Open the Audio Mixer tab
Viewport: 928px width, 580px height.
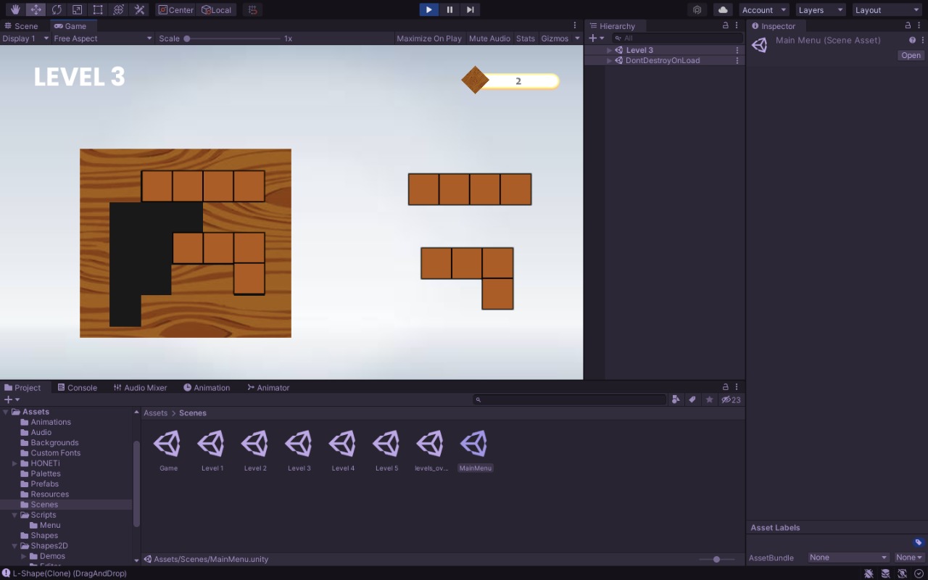[140, 388]
